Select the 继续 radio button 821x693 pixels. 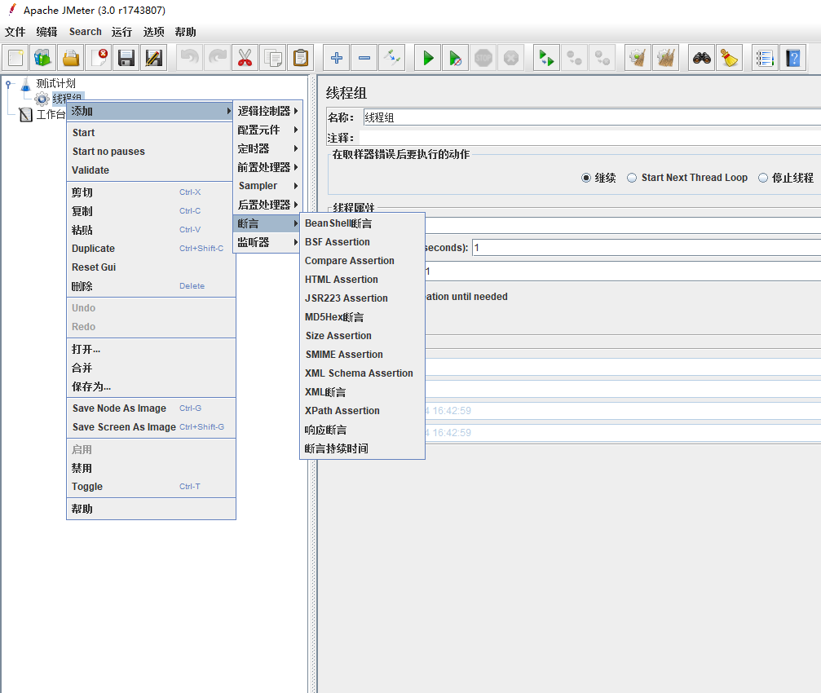586,178
